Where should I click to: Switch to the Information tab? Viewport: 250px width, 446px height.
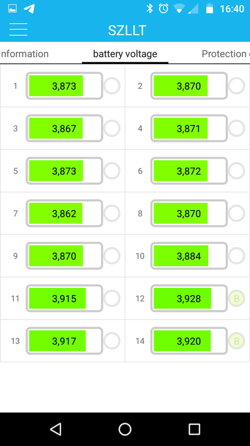point(24,54)
